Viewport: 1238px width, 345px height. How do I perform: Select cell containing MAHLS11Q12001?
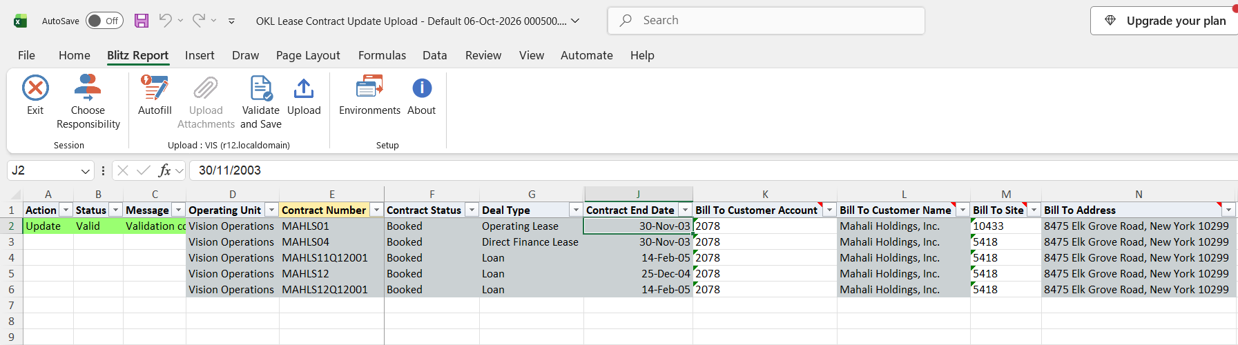click(x=331, y=257)
